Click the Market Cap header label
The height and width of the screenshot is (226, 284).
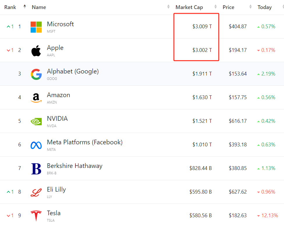[189, 7]
